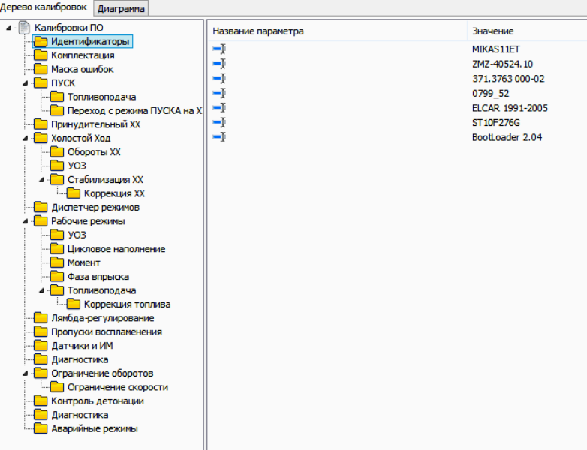This screenshot has height=450, width=587.
Task: Collapse the ПУСК tree node
Action: click(x=25, y=83)
